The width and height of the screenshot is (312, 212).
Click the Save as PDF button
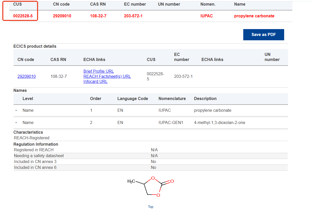[x=263, y=35]
